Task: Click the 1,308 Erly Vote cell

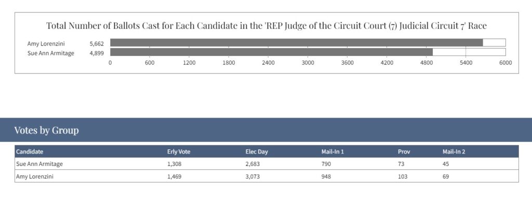Action: coord(175,164)
